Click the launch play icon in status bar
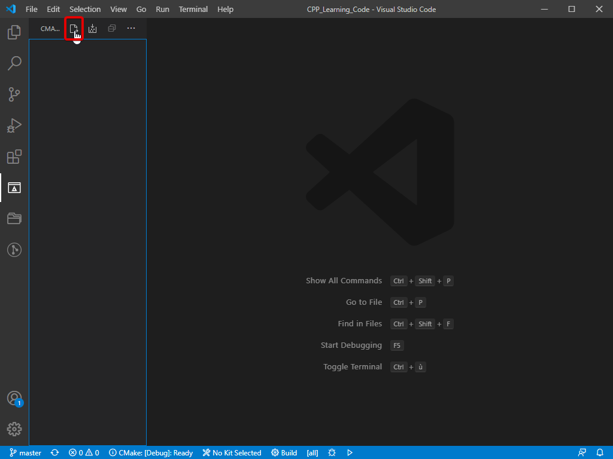 [350, 453]
